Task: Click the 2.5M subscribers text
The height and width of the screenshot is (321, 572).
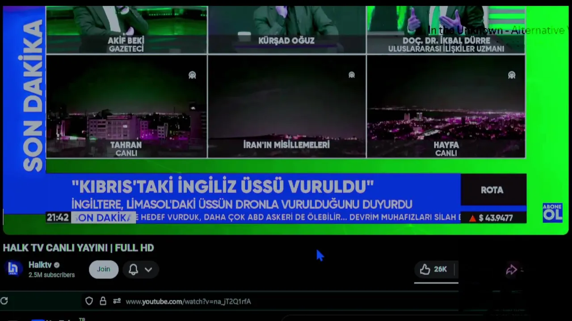Action: coord(51,275)
